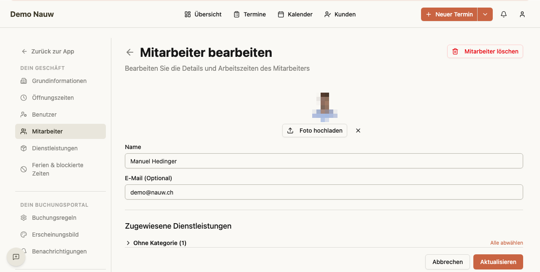This screenshot has height=272, width=540.
Task: Open Buchungsregeln settings page
Action: [60, 218]
